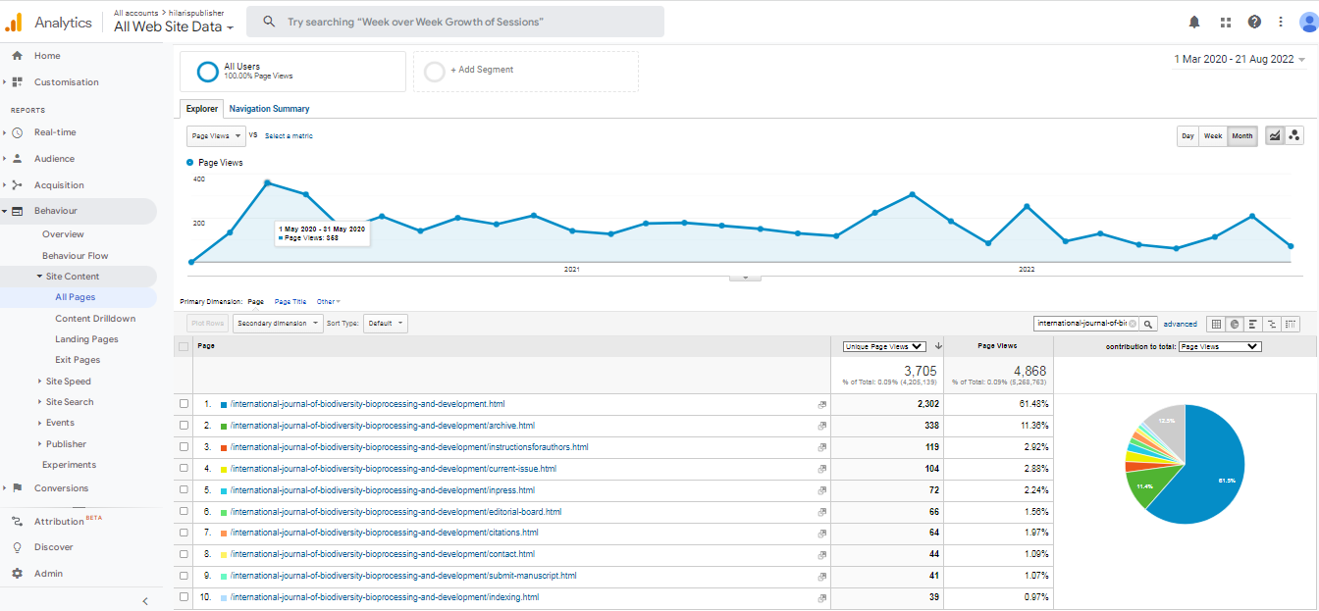Toggle the select-all checkbox in table header
This screenshot has height=611, width=1319.
(184, 346)
